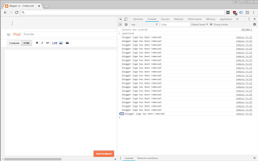Open the VM source link beside 'Console was cleared'
258x161 pixels.
pyautogui.click(x=246, y=29)
